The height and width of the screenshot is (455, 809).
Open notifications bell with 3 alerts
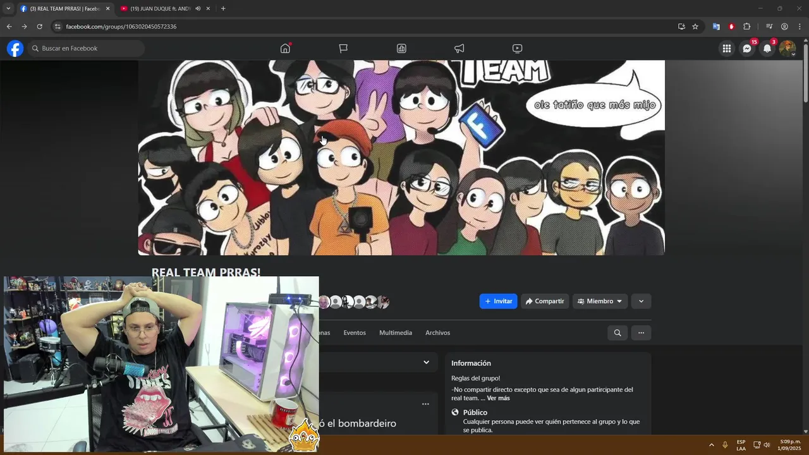[x=767, y=48]
